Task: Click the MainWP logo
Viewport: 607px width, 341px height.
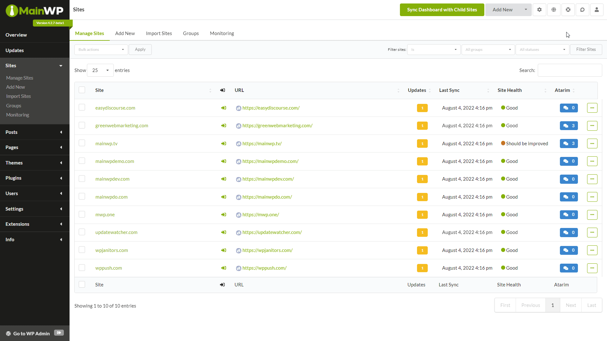Action: (34, 10)
